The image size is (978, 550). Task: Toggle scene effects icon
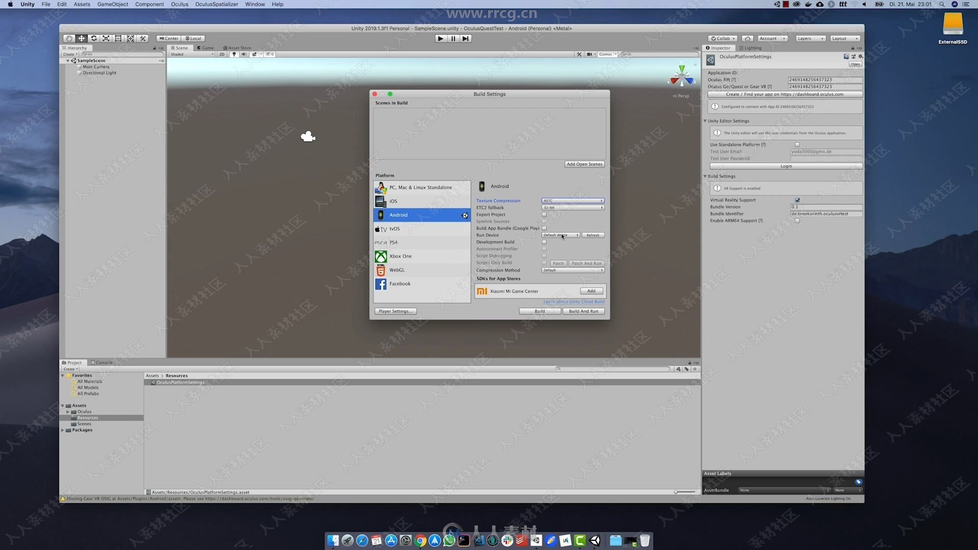coord(254,54)
